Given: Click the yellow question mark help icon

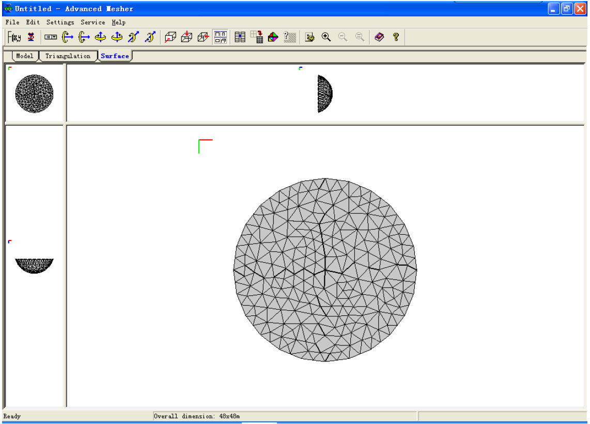Looking at the screenshot, I should coord(396,37).
